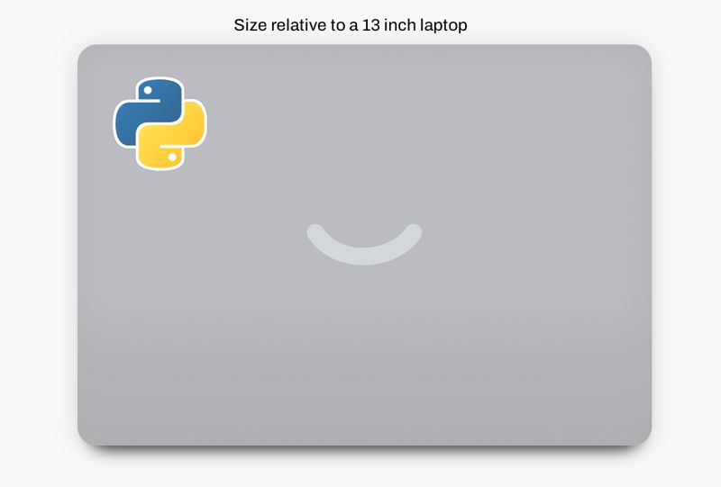The width and height of the screenshot is (721, 487).
Task: Click the 'Size relative to a 13 inch laptop' caption
Action: tap(351, 25)
